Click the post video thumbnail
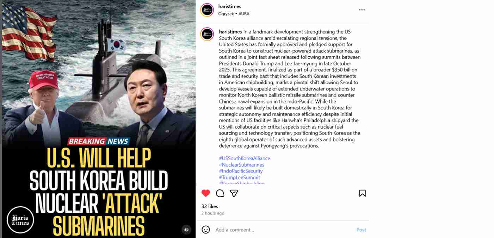 99,119
